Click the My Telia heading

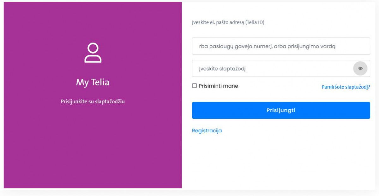click(x=93, y=82)
